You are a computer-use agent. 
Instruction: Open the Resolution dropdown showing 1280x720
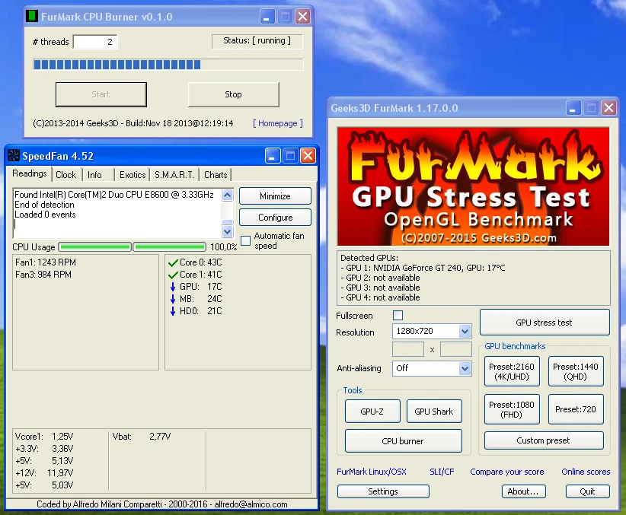click(465, 331)
